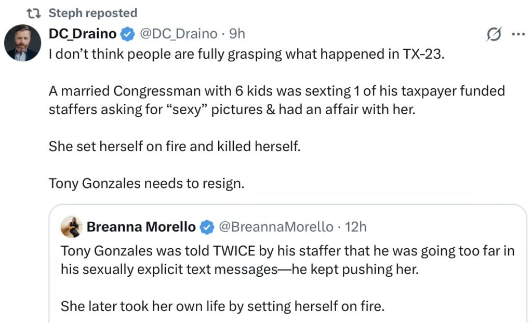
Task: Click the line 'She set herself on fire'
Action: 175,146
